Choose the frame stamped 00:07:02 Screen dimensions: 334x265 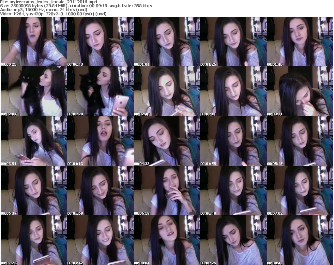pyautogui.click(x=300, y=191)
